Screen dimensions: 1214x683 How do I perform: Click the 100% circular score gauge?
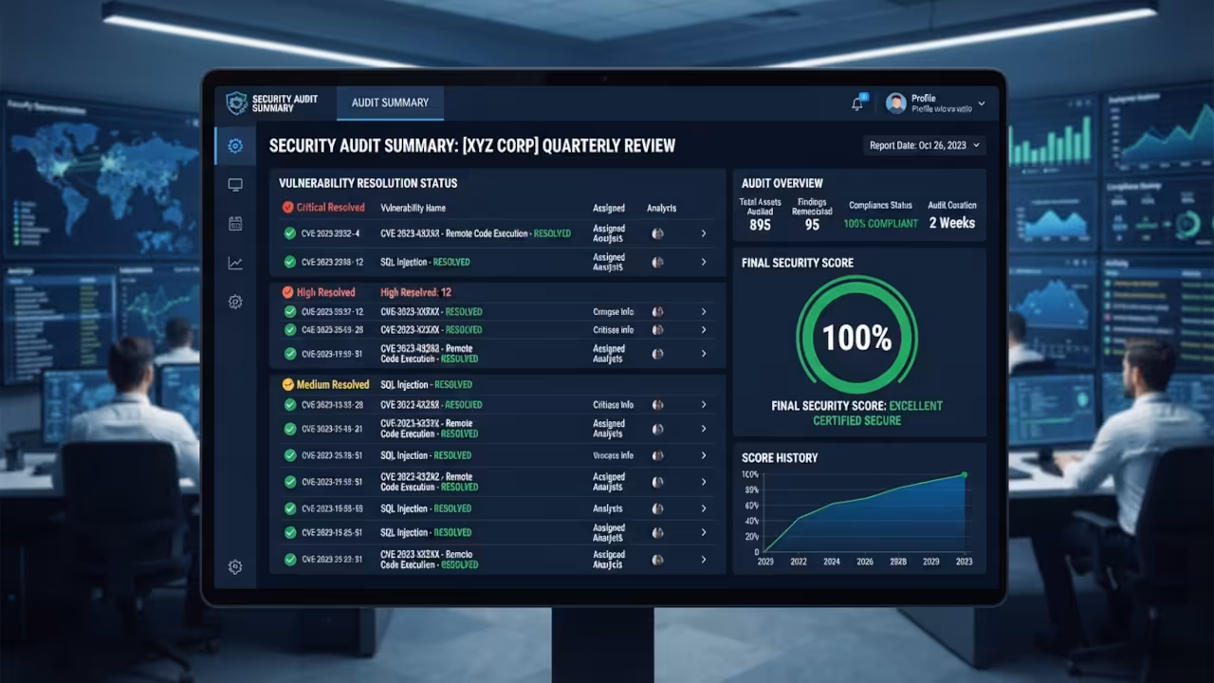coord(857,337)
